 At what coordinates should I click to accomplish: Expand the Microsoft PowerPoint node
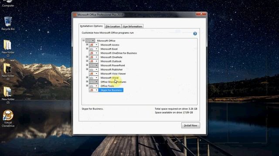click(x=87, y=65)
